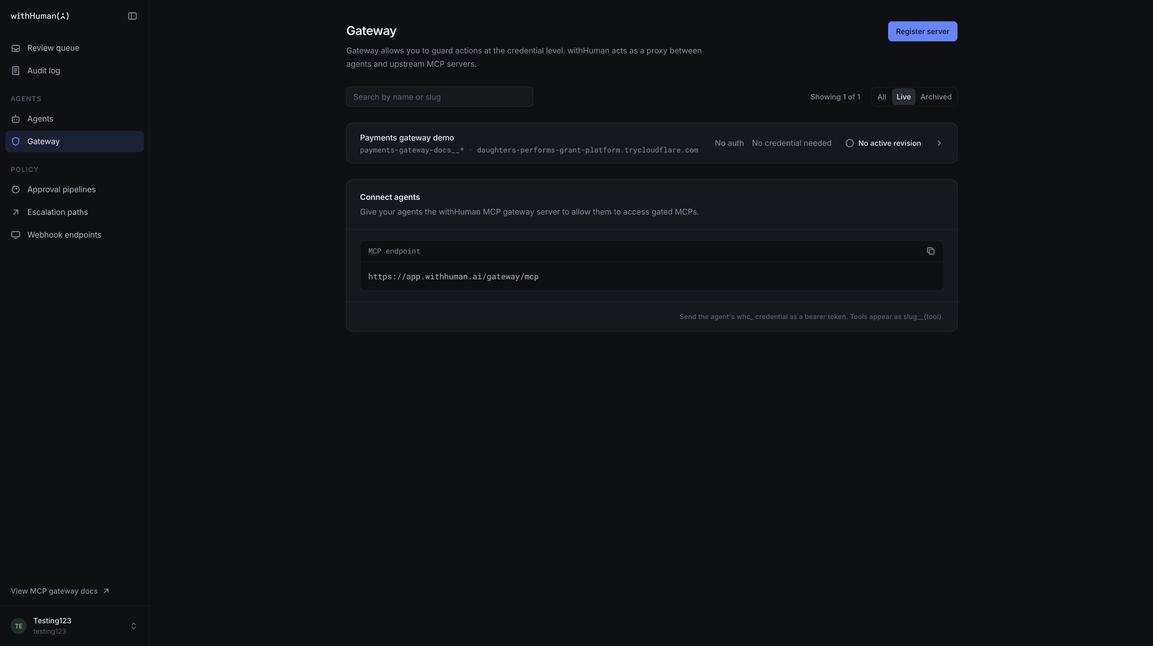
Task: Click the TE avatar badge
Action: coord(19,626)
